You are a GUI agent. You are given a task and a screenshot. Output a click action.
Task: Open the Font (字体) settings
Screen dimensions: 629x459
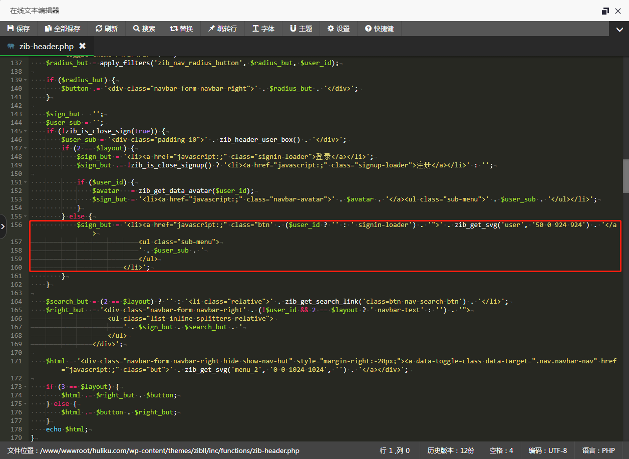point(263,29)
